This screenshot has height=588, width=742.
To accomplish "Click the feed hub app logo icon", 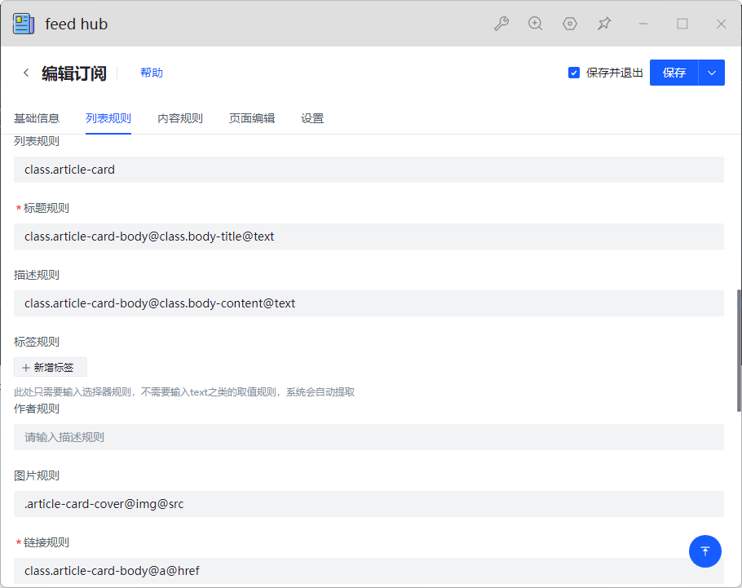I will (x=24, y=24).
